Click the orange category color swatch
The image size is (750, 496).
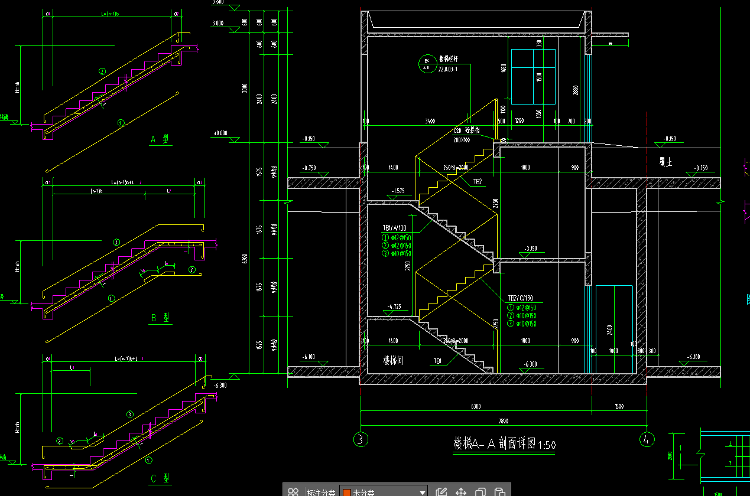coord(347,492)
